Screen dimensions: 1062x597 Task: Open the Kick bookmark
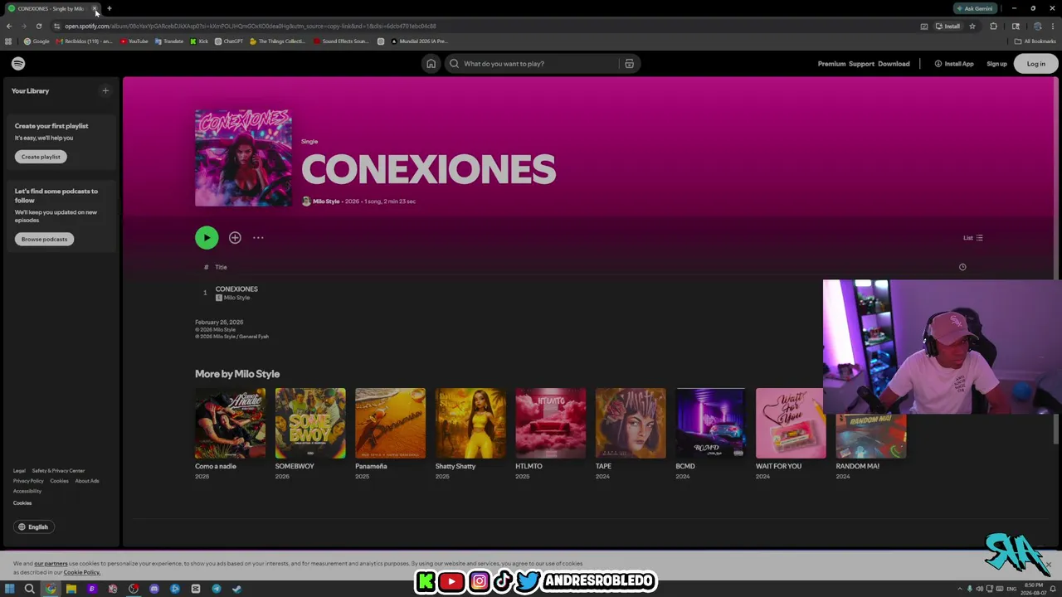(x=199, y=41)
